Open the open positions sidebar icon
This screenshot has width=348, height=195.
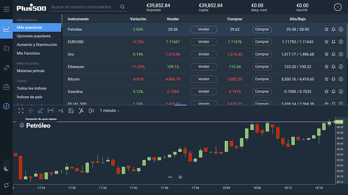coord(6,48)
